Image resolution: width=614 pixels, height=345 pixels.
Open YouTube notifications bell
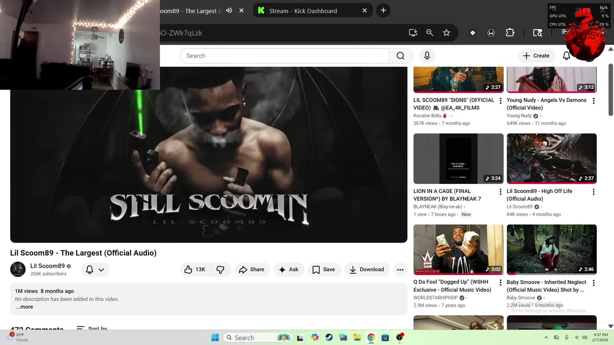click(x=567, y=56)
